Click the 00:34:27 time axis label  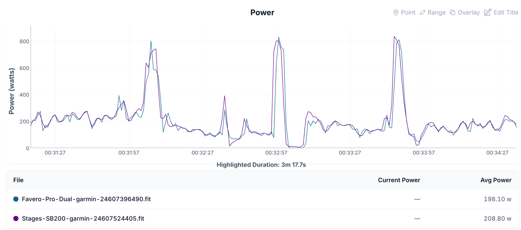[497, 153]
